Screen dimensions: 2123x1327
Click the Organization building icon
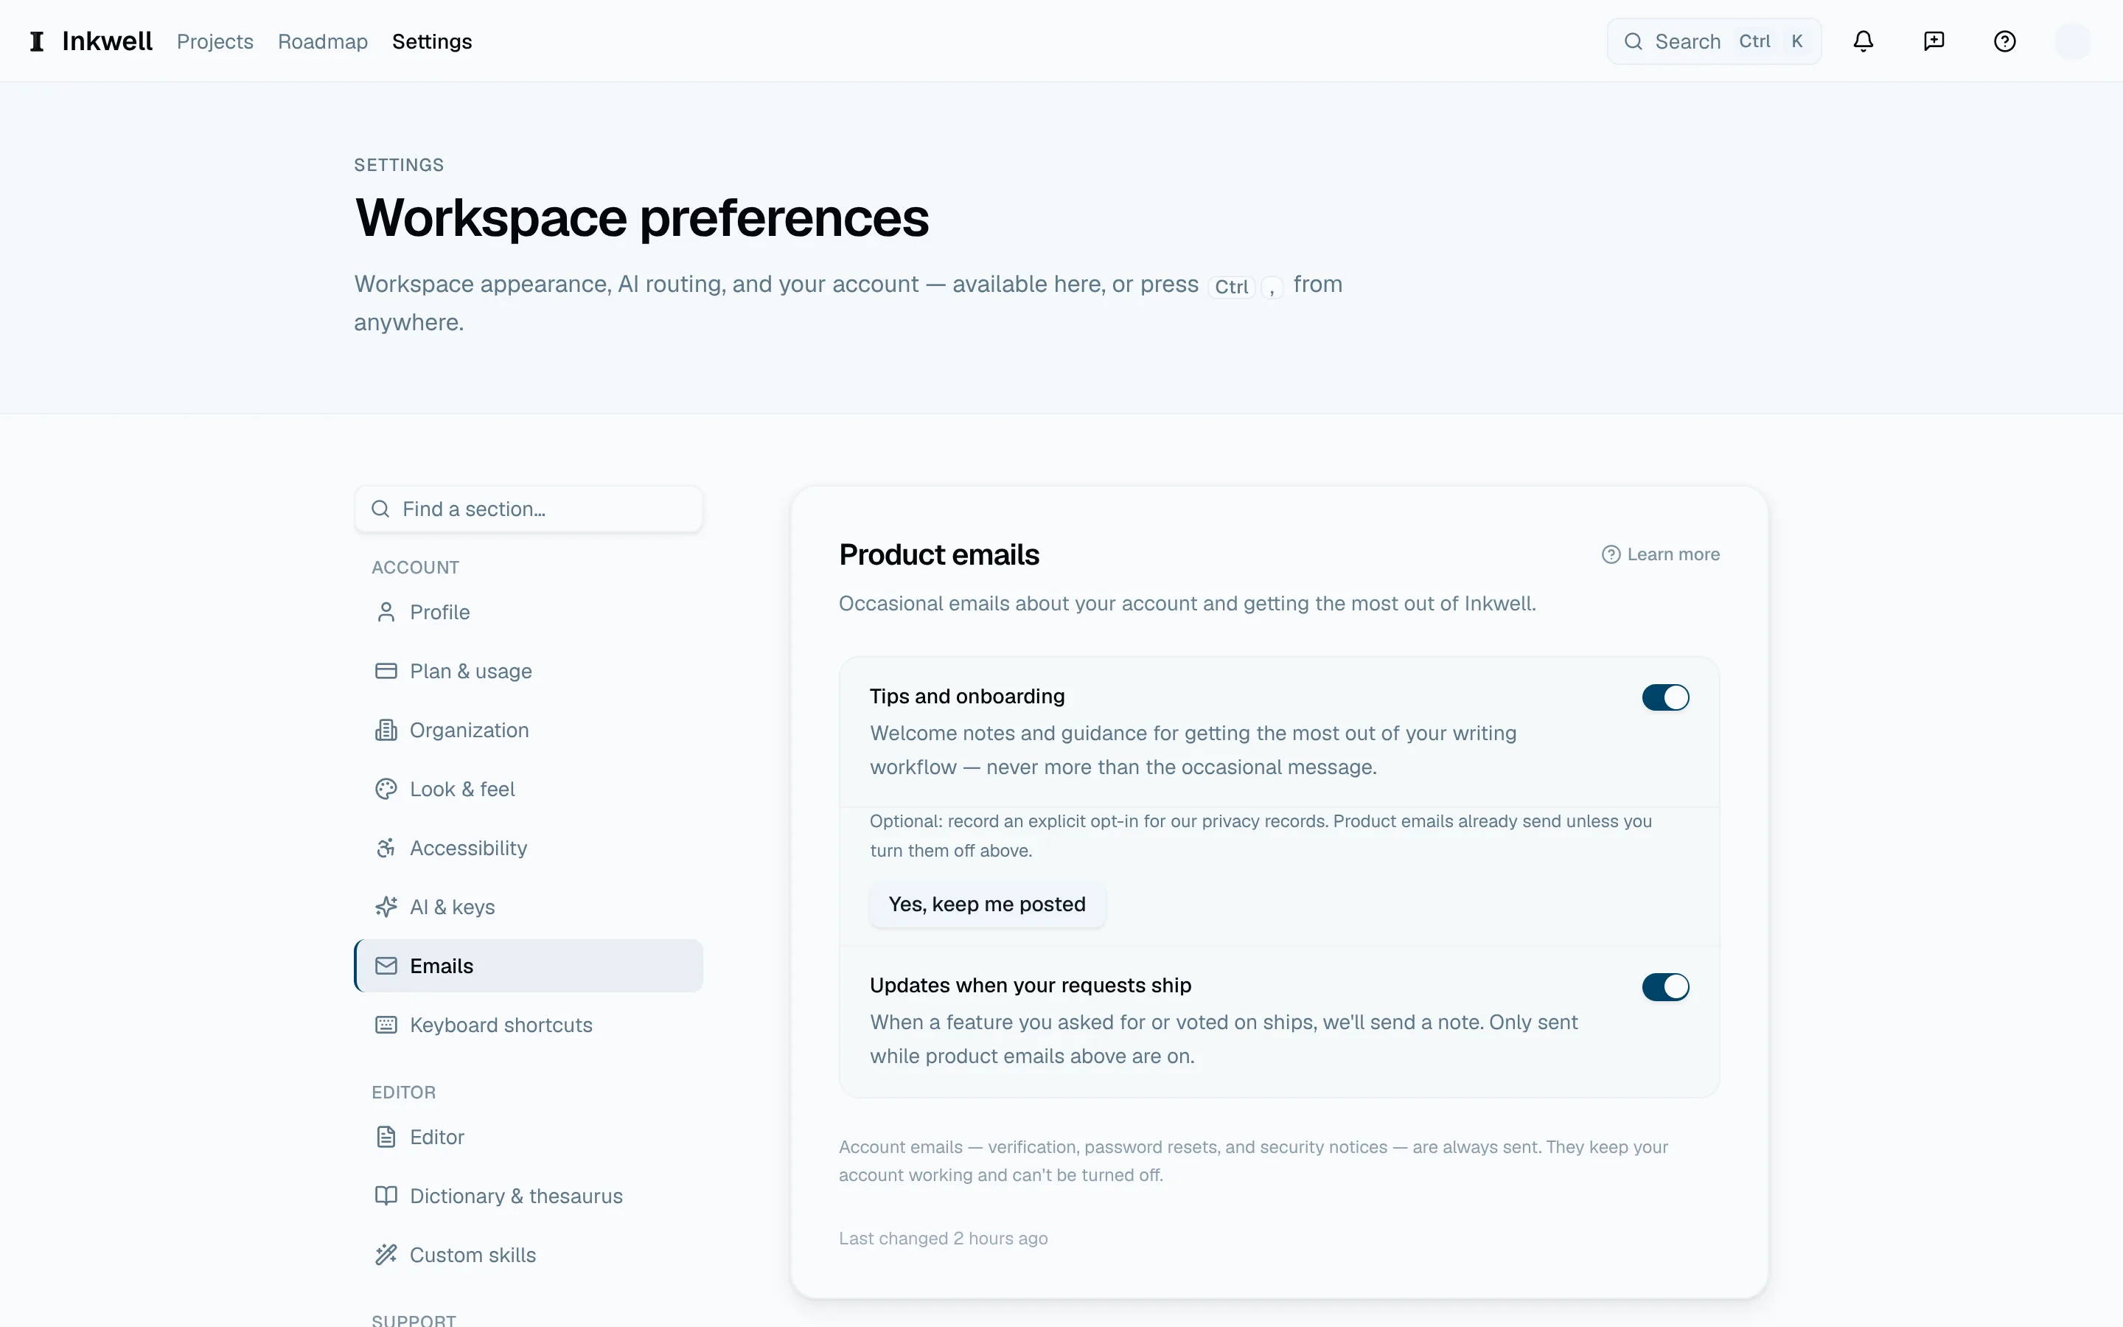(x=386, y=730)
